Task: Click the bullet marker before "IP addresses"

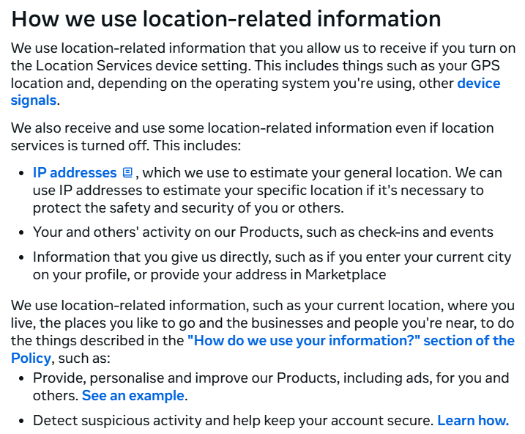Action: [22, 174]
